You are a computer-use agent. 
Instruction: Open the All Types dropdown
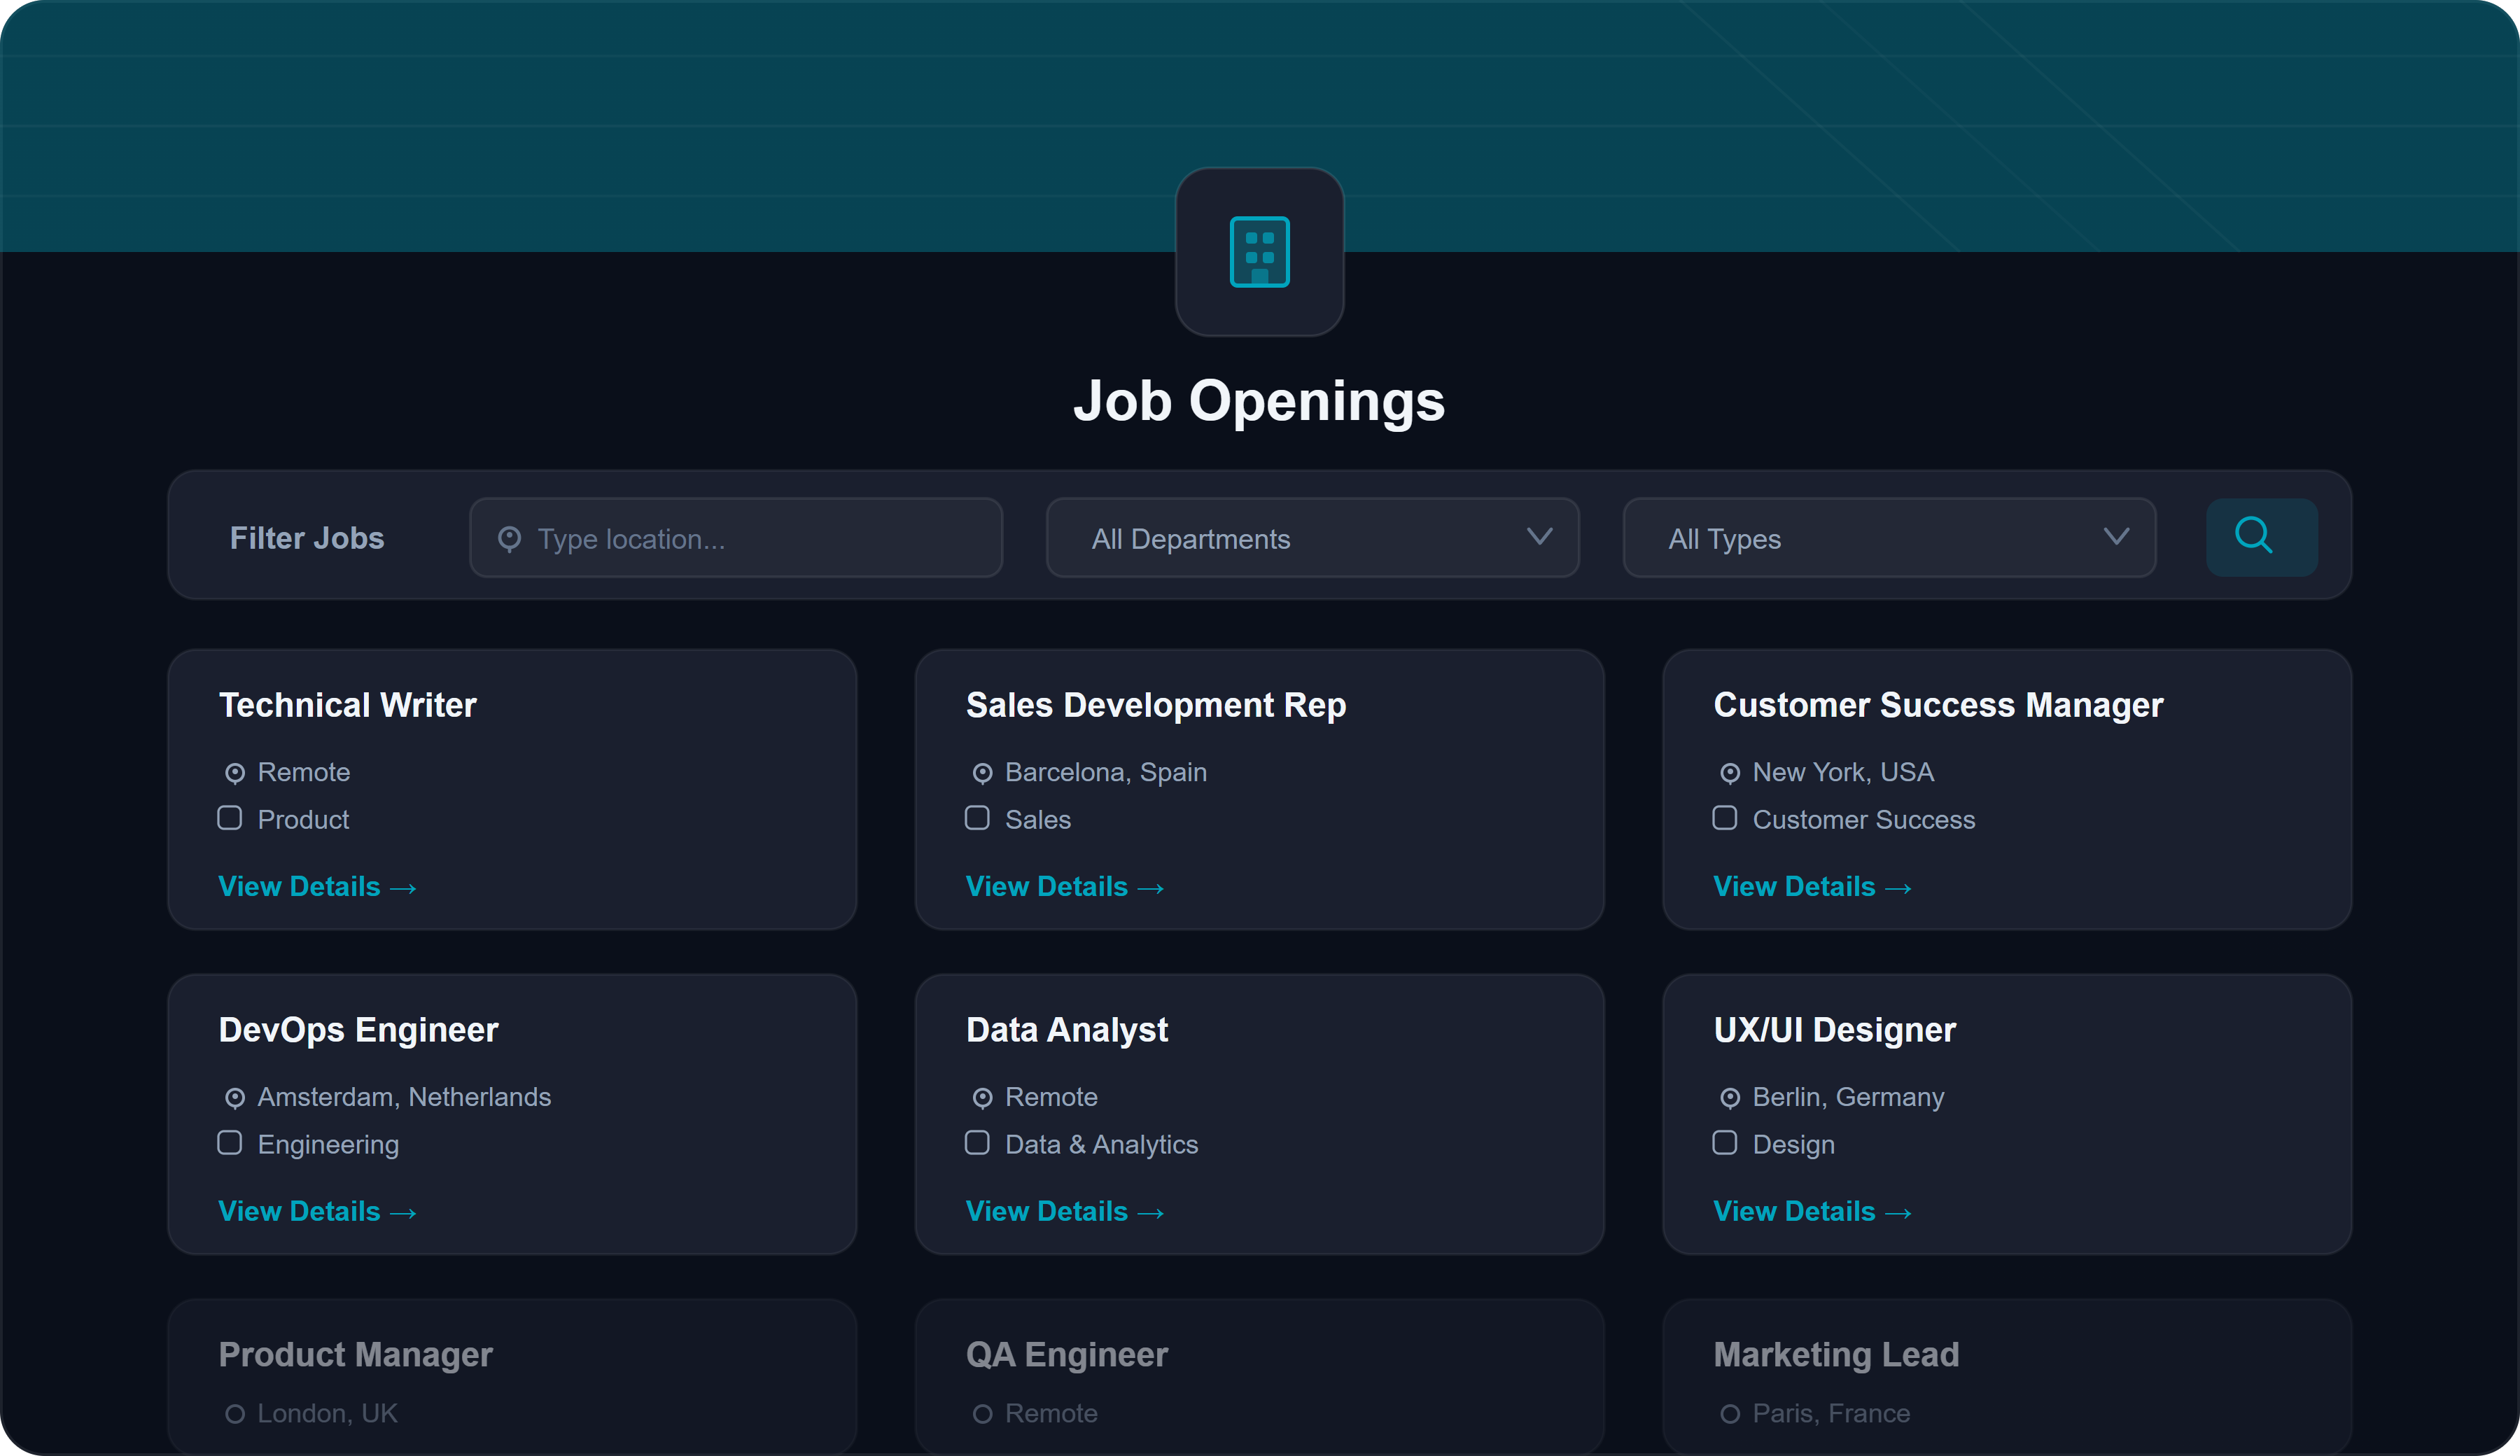(1889, 538)
